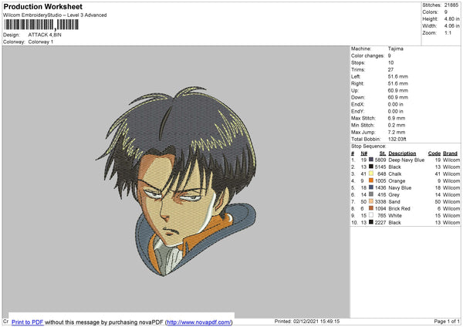Click the Width value '4.06 in'
This screenshot has height=327, width=463.
pyautogui.click(x=451, y=26)
